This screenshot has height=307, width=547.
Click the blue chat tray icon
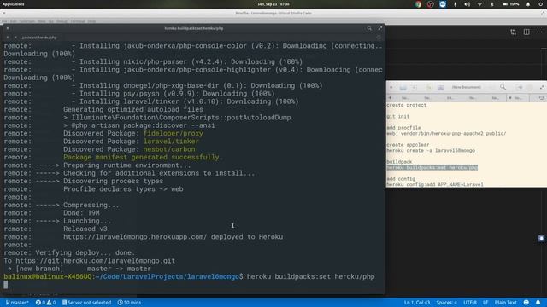[x=443, y=4]
